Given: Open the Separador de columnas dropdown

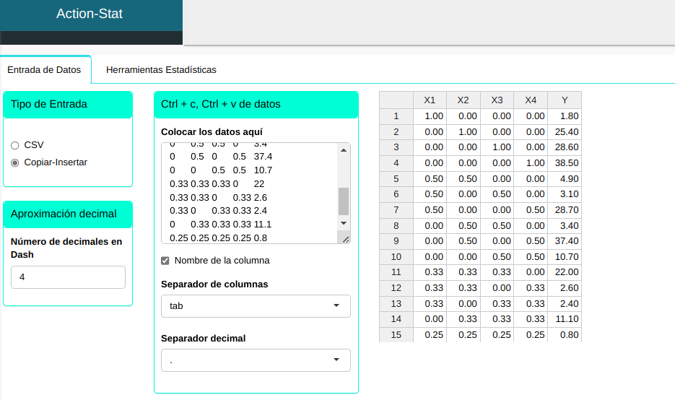Looking at the screenshot, I should tap(256, 306).
